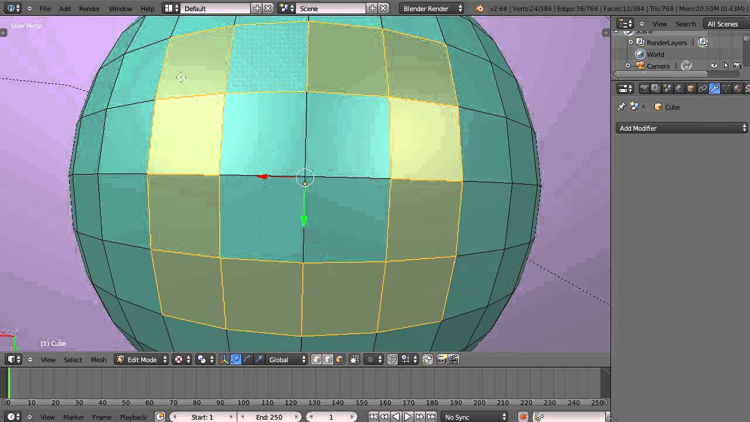Select vertex select mode button
Screen dimensions: 750x422
tap(316, 359)
